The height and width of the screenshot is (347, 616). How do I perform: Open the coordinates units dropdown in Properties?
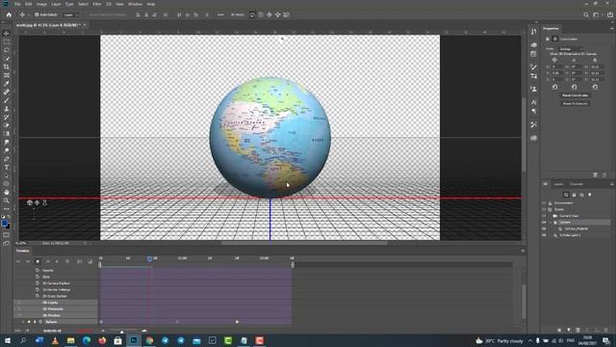click(x=571, y=49)
